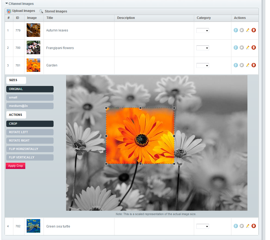Click the top-middle crop handle
The image size is (270, 240).
[x=141, y=108]
